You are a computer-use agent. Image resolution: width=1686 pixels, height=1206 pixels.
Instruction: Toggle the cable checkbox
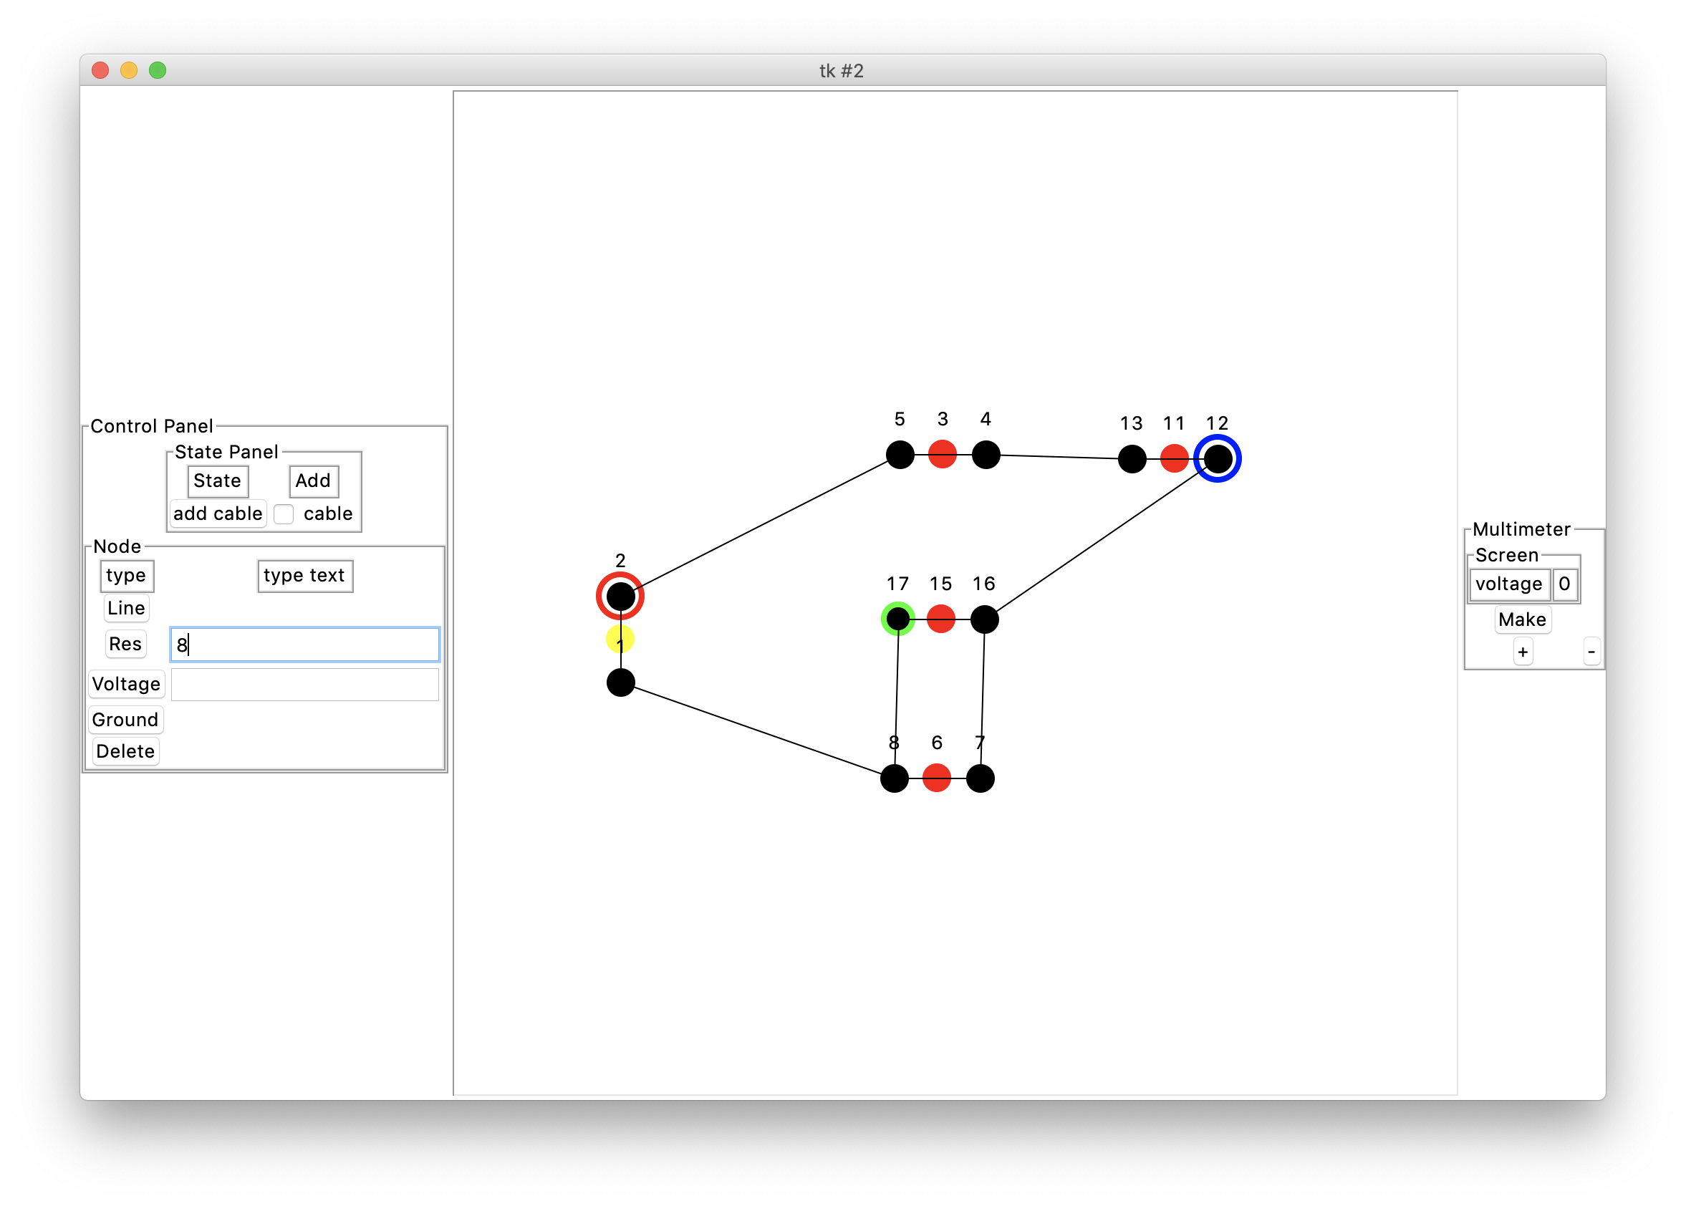click(x=284, y=514)
